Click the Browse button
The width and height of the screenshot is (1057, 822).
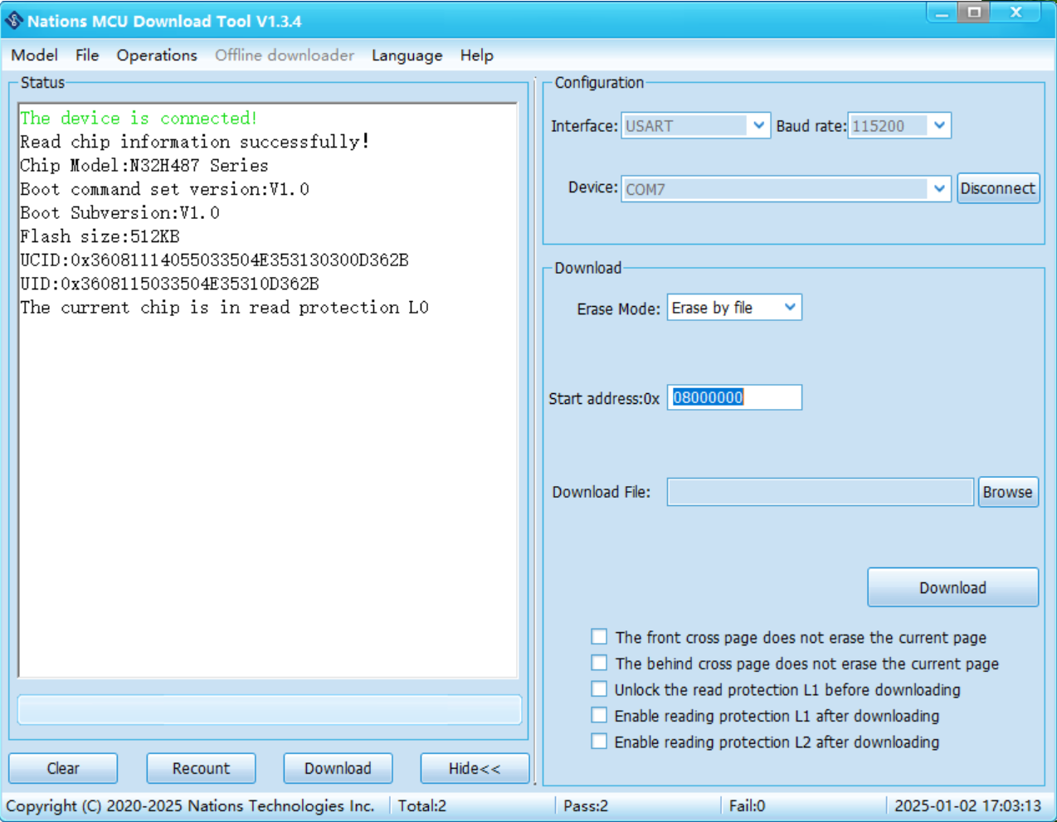click(1008, 492)
